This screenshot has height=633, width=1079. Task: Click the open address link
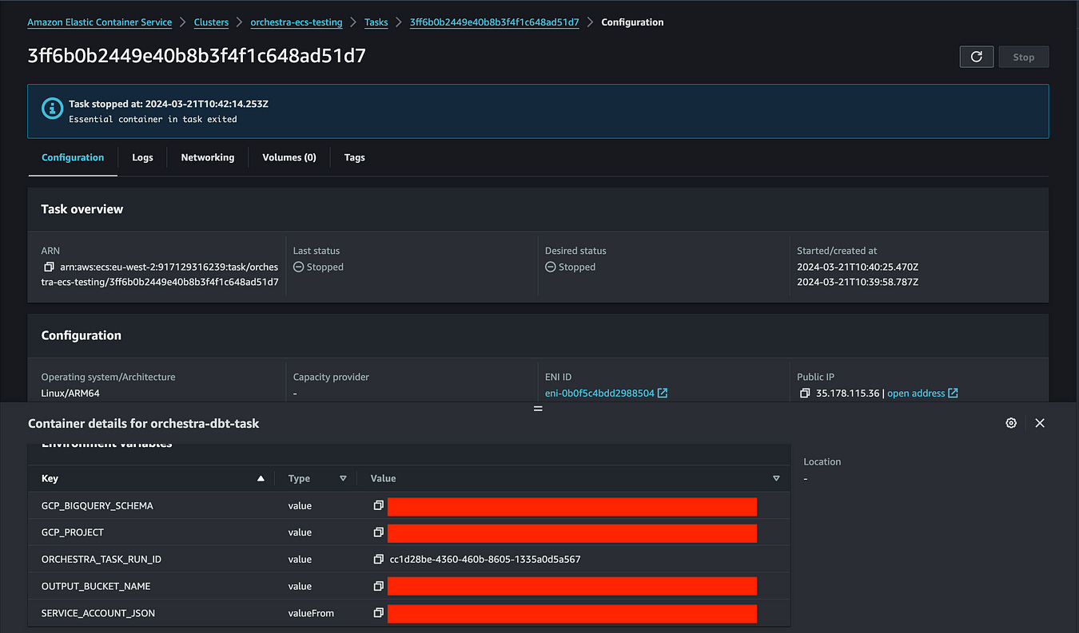click(916, 394)
